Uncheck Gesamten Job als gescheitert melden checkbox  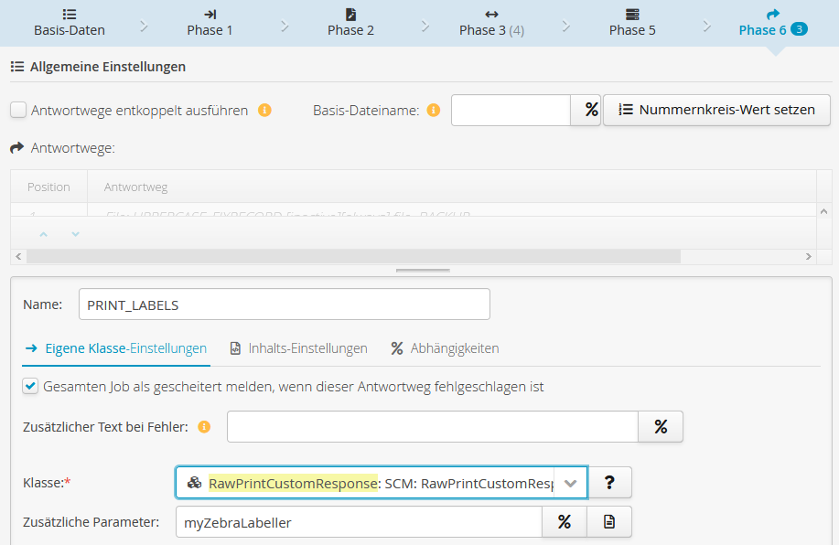[x=31, y=387]
